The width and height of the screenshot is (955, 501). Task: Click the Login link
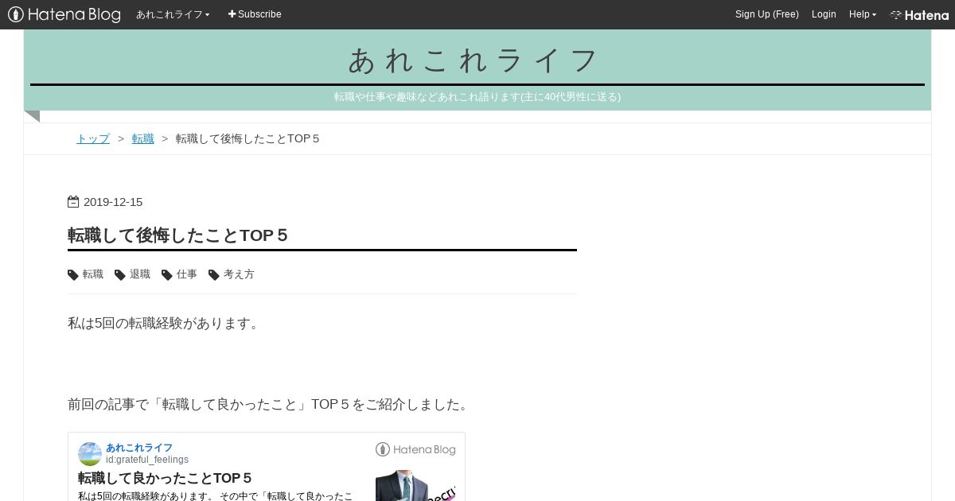click(x=824, y=14)
